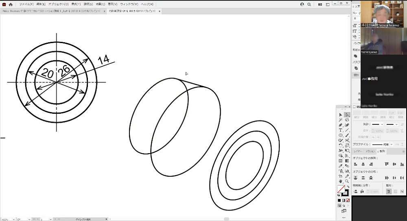Screen dimensions: 407x221
Task: Select the Zoom magnifier tool
Action: [x=347, y=181]
